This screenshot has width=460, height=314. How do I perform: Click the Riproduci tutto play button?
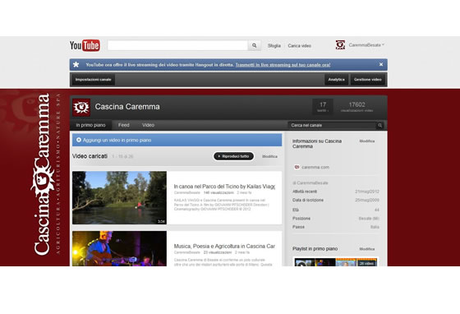(233, 156)
